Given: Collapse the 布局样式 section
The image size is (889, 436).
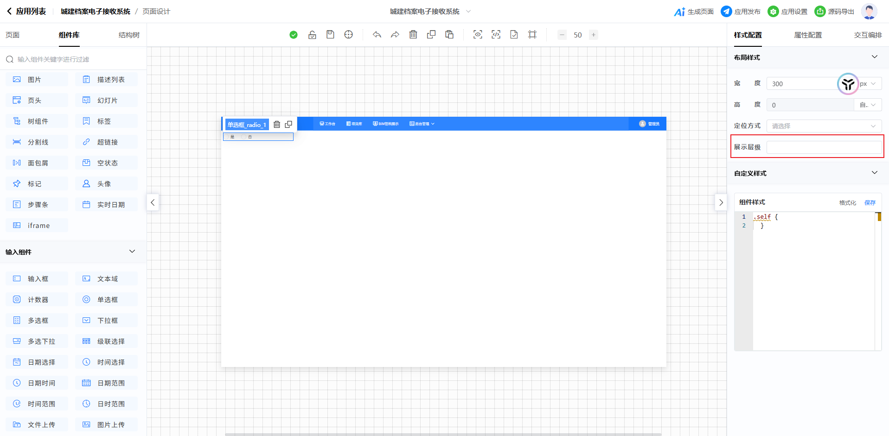Looking at the screenshot, I should coord(874,57).
